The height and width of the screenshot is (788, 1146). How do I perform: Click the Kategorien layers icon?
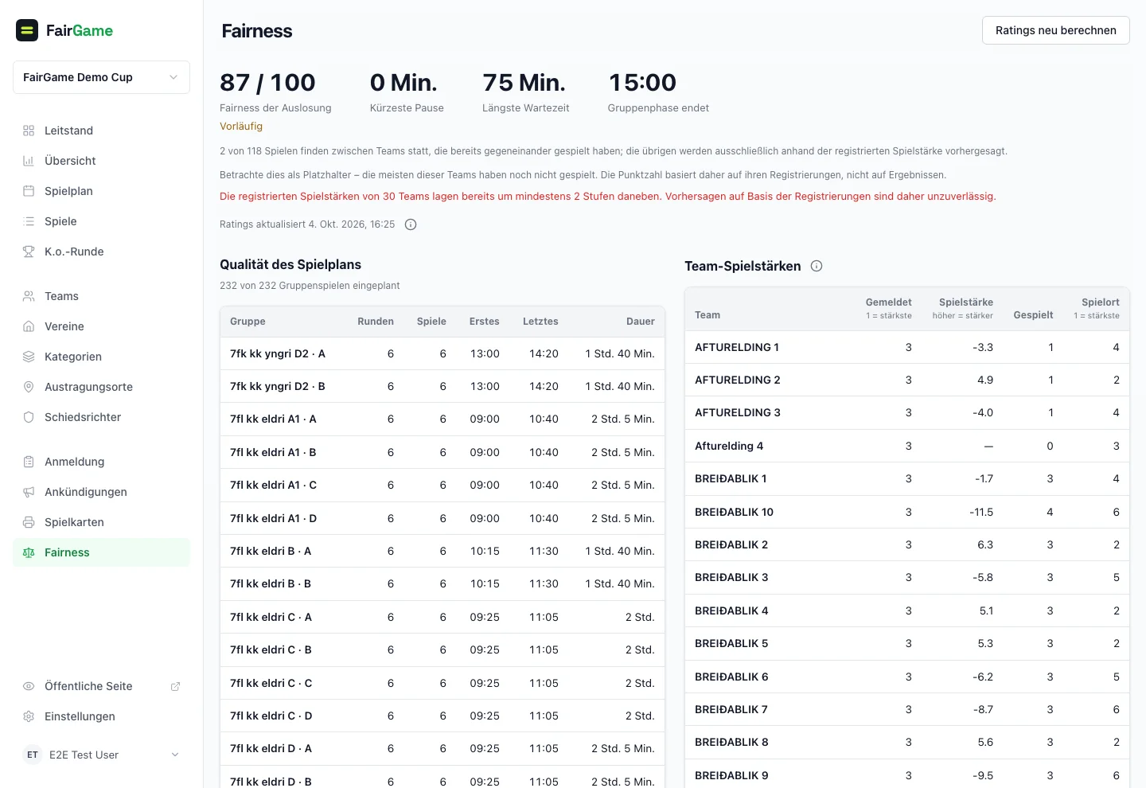pos(29,357)
